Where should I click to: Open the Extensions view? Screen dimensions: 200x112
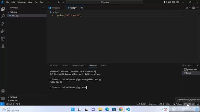[3, 39]
